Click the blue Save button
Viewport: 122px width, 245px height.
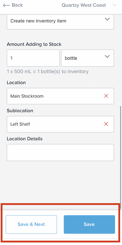coord(89,224)
